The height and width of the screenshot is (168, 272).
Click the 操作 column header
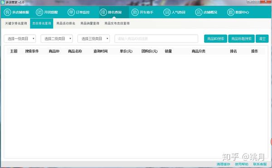[x=254, y=51]
